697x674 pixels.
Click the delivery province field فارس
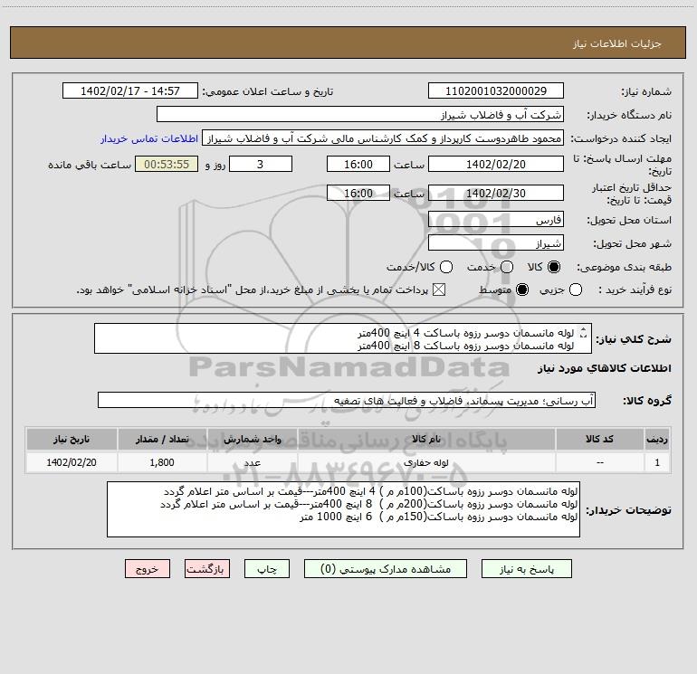(496, 220)
